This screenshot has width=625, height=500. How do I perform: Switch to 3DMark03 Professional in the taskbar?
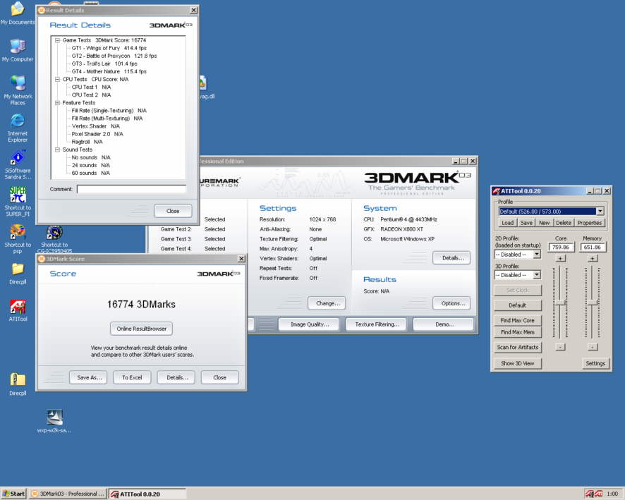(x=68, y=494)
